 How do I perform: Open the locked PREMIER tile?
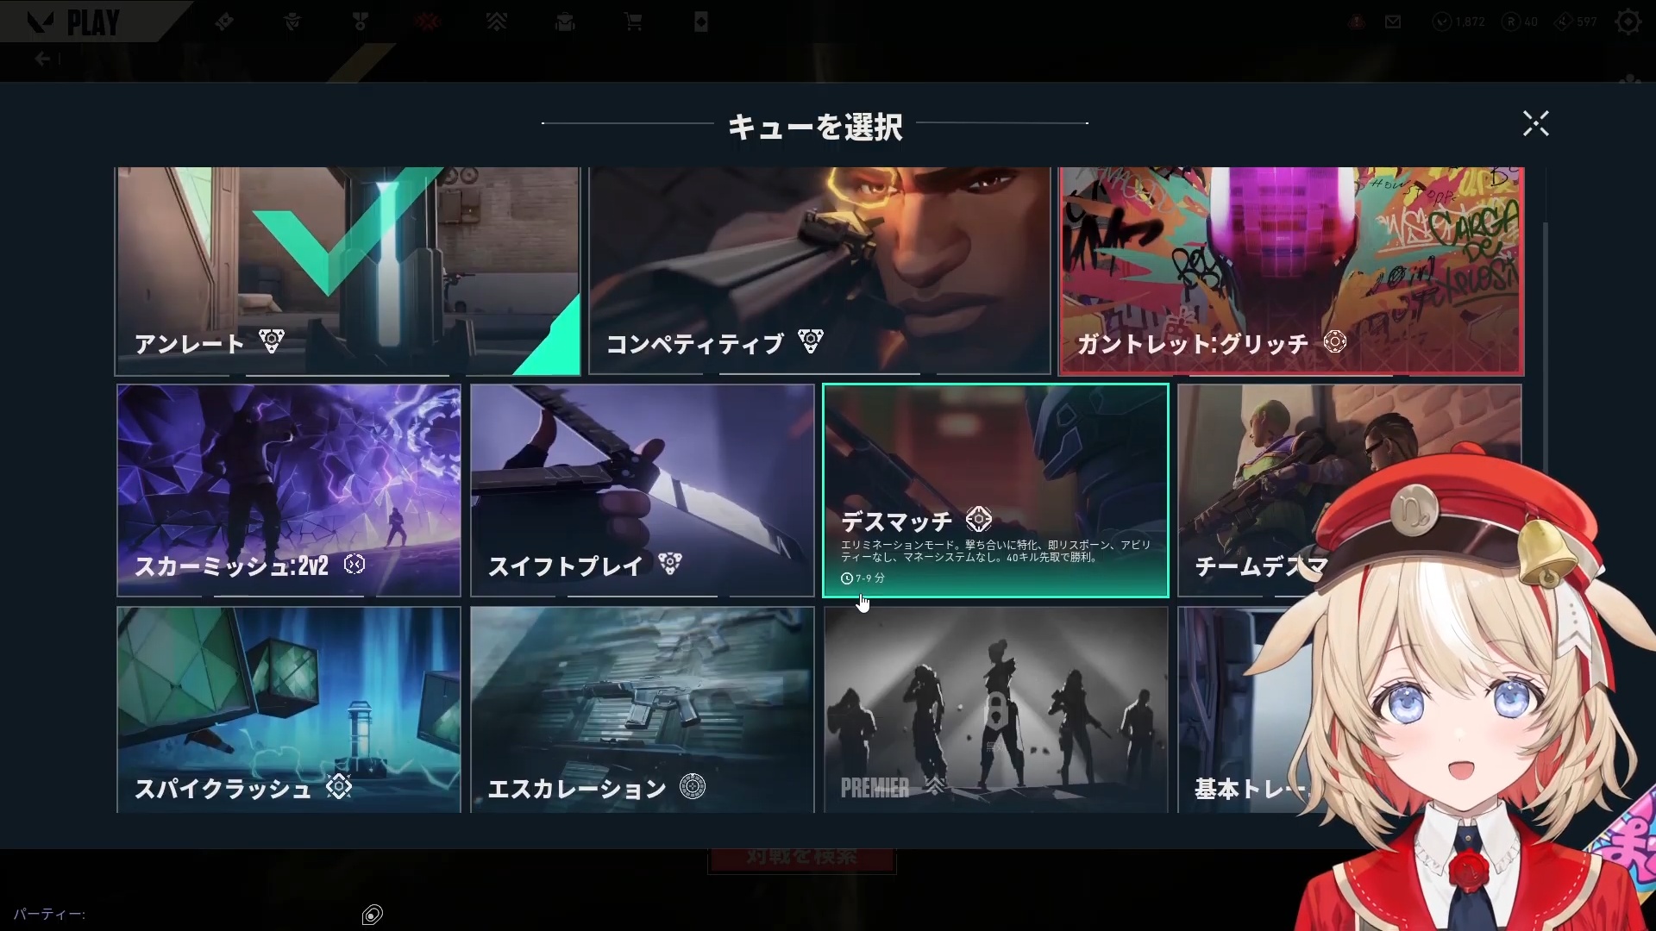click(996, 709)
